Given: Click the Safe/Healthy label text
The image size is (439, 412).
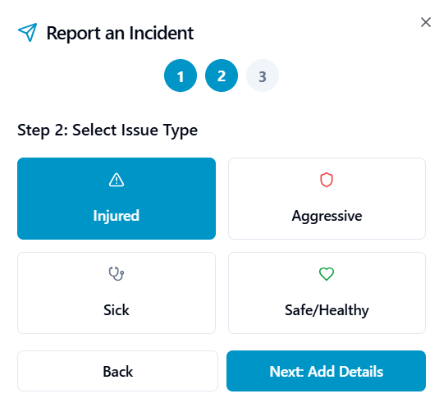Looking at the screenshot, I should (327, 310).
